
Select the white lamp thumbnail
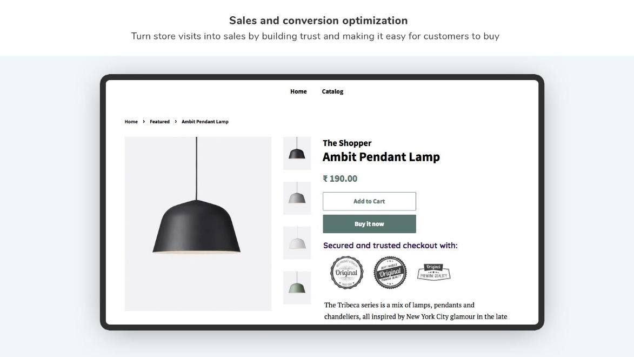pos(297,243)
